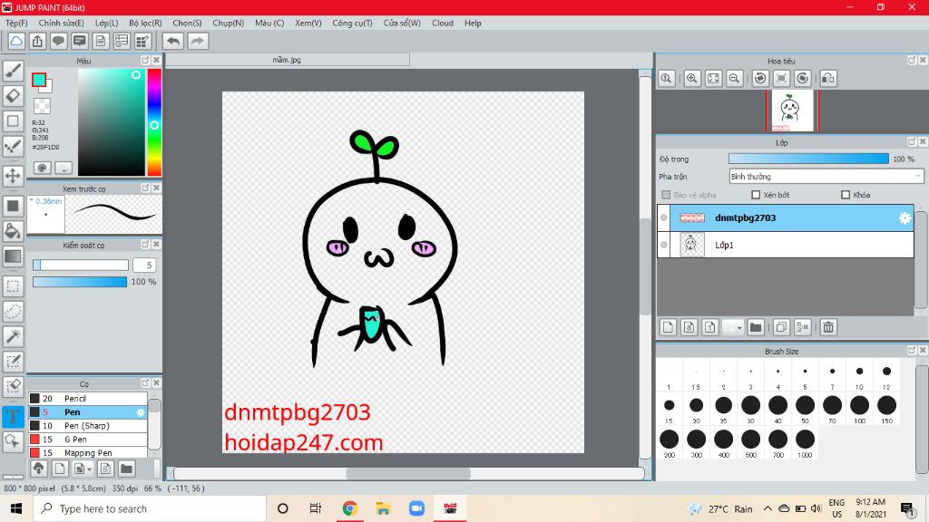Open the Bộ lọc(R) menu
Viewport: 929px width, 522px height.
[x=145, y=23]
